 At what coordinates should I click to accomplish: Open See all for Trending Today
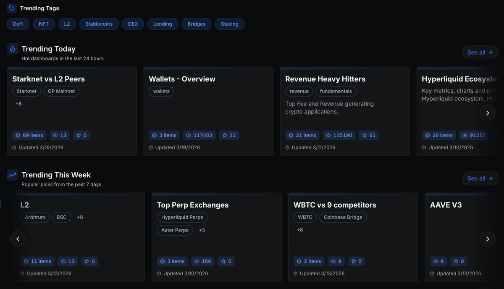(x=480, y=52)
